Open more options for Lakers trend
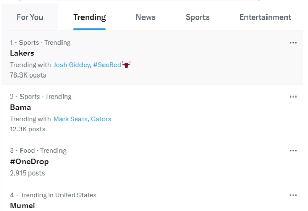The height and width of the screenshot is (211, 308). click(293, 43)
